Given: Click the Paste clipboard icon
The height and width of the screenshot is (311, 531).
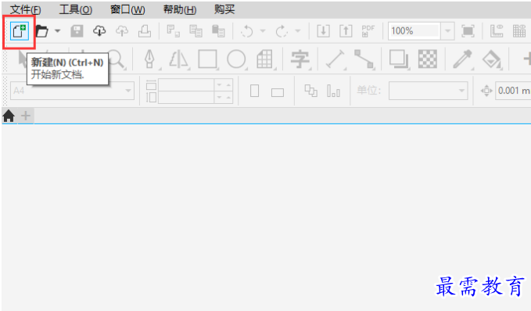Looking at the screenshot, I should tap(218, 31).
